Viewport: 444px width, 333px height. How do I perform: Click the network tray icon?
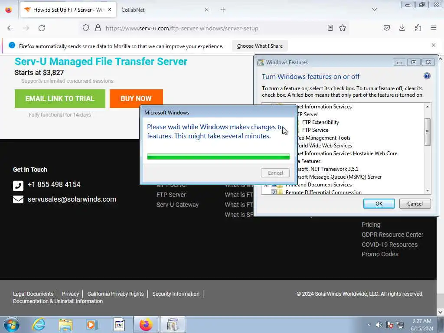click(x=400, y=325)
